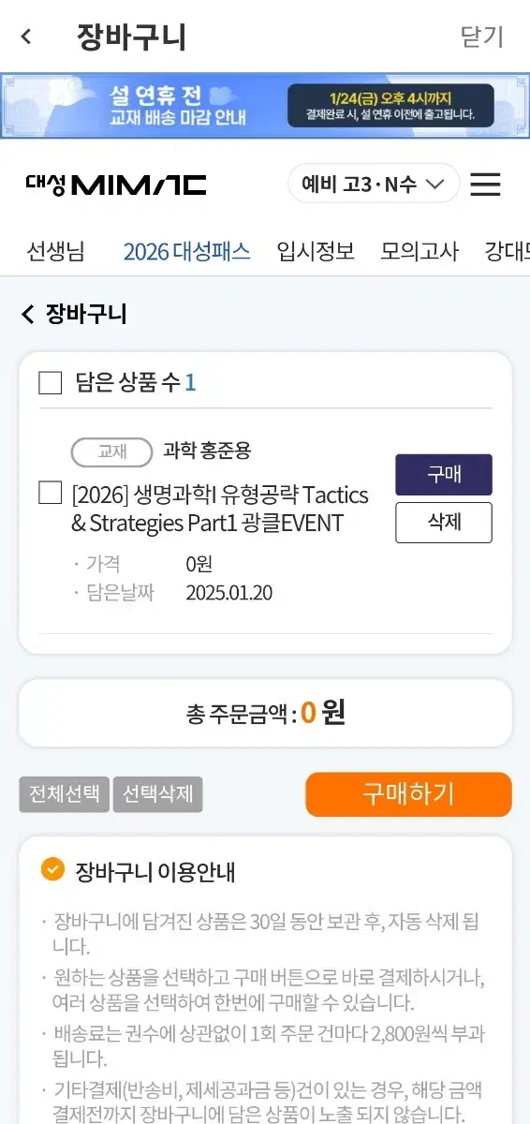
Task: Switch to the 2026 대성패스 tab
Action: point(186,251)
